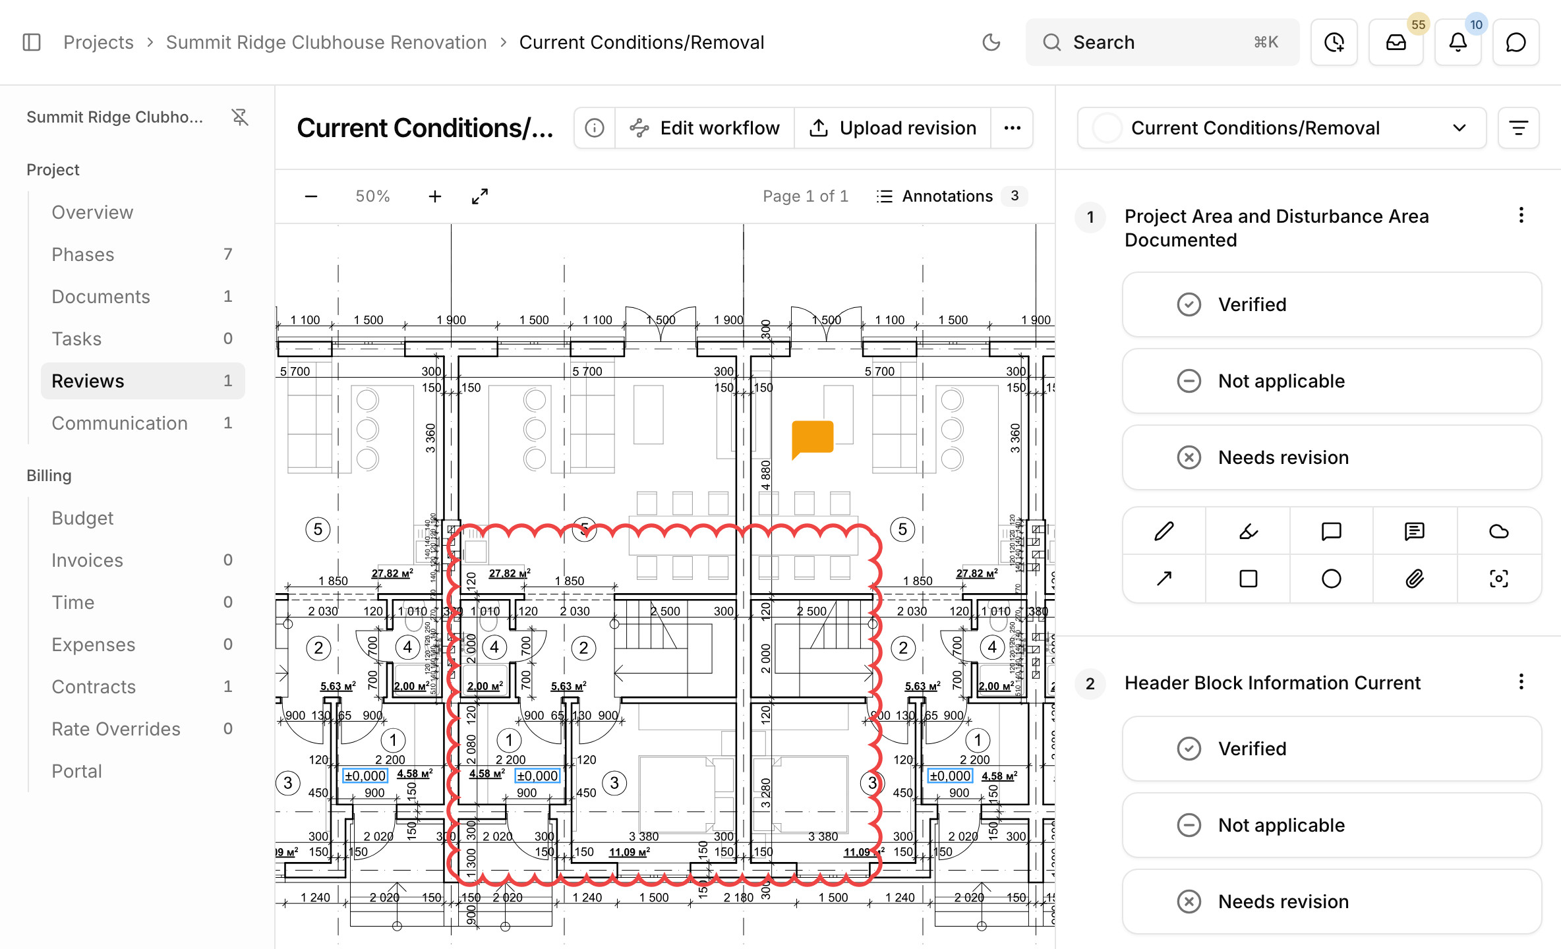Zoom in with the plus icon
Screen dimensions: 1561x949
[x=434, y=196]
